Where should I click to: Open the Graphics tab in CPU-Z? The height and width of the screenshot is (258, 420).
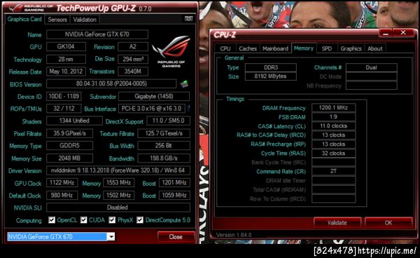(351, 48)
